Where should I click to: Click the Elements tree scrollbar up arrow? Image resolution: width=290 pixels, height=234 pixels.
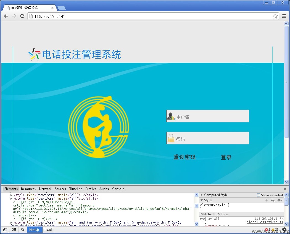click(x=196, y=195)
